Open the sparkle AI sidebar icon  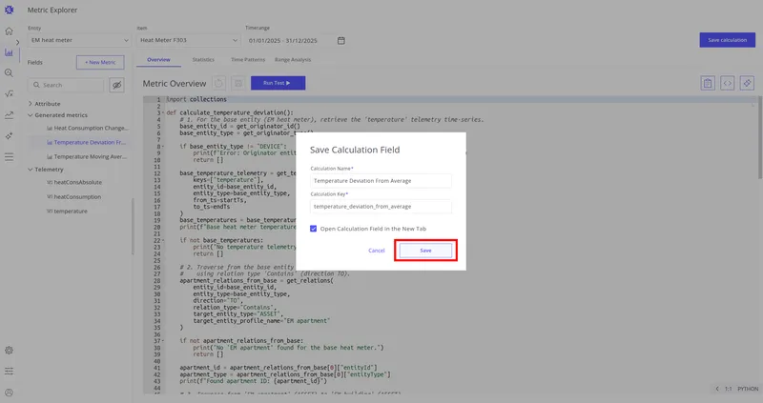9,136
